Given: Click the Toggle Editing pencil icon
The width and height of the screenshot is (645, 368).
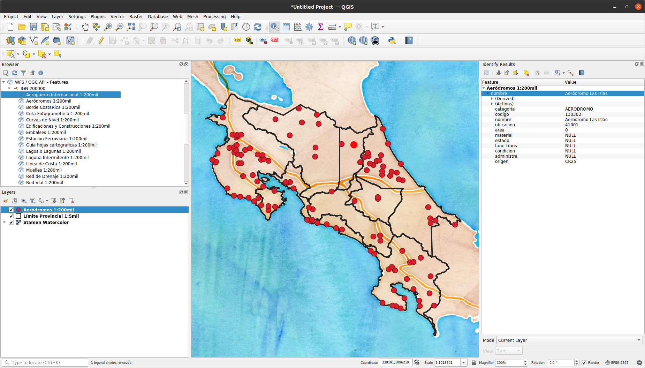Looking at the screenshot, I should [101, 40].
